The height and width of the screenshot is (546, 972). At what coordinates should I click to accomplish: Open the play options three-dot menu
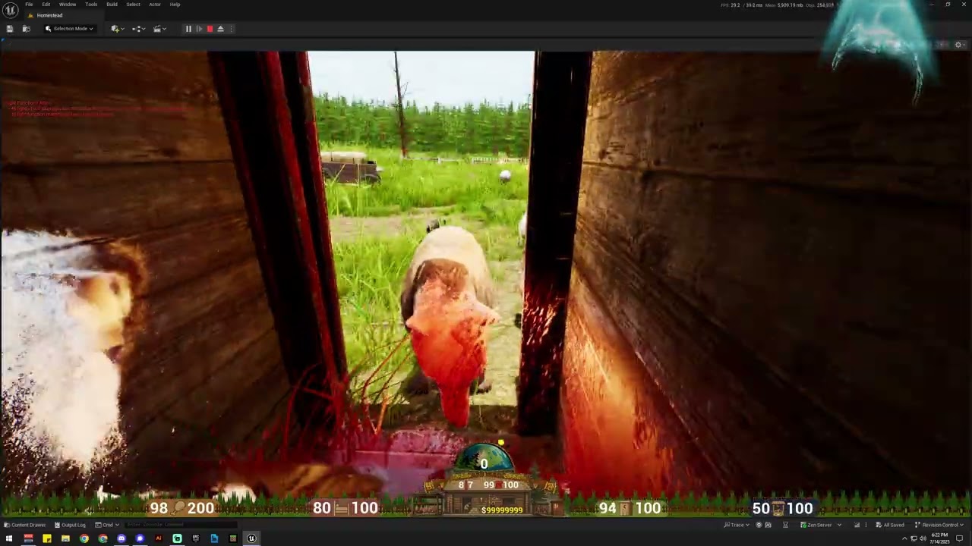pyautogui.click(x=232, y=29)
